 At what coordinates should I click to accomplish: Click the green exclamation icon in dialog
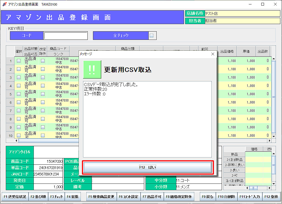[x=92, y=69]
